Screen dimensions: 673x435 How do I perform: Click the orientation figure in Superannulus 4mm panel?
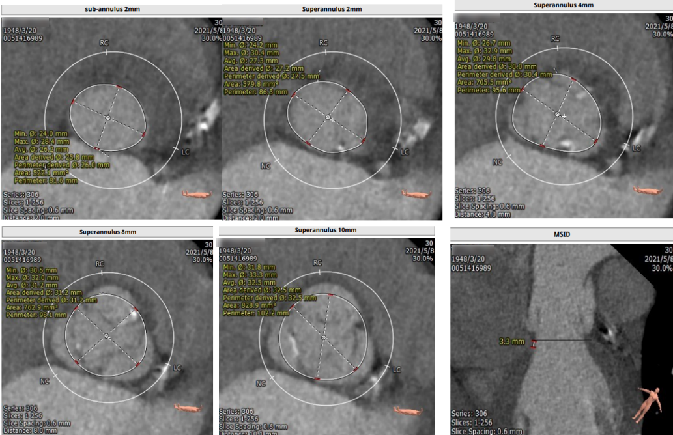point(648,189)
